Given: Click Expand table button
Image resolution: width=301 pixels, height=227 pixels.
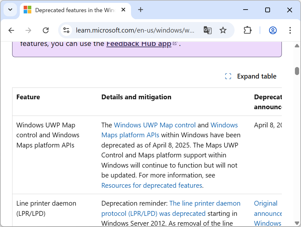Looking at the screenshot, I should [251, 76].
